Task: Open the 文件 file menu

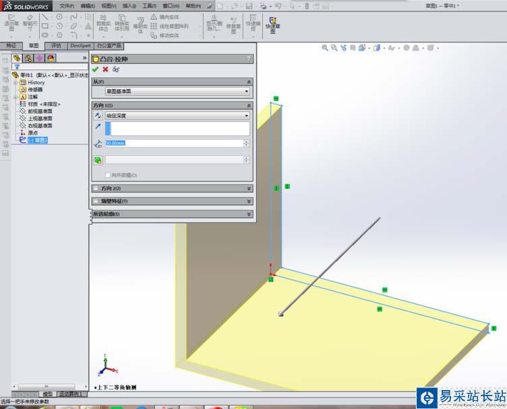Action: point(67,6)
